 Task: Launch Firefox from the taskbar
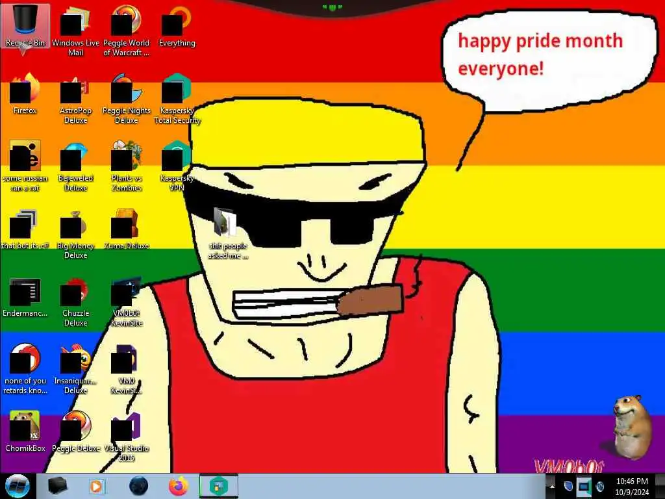pyautogui.click(x=179, y=486)
